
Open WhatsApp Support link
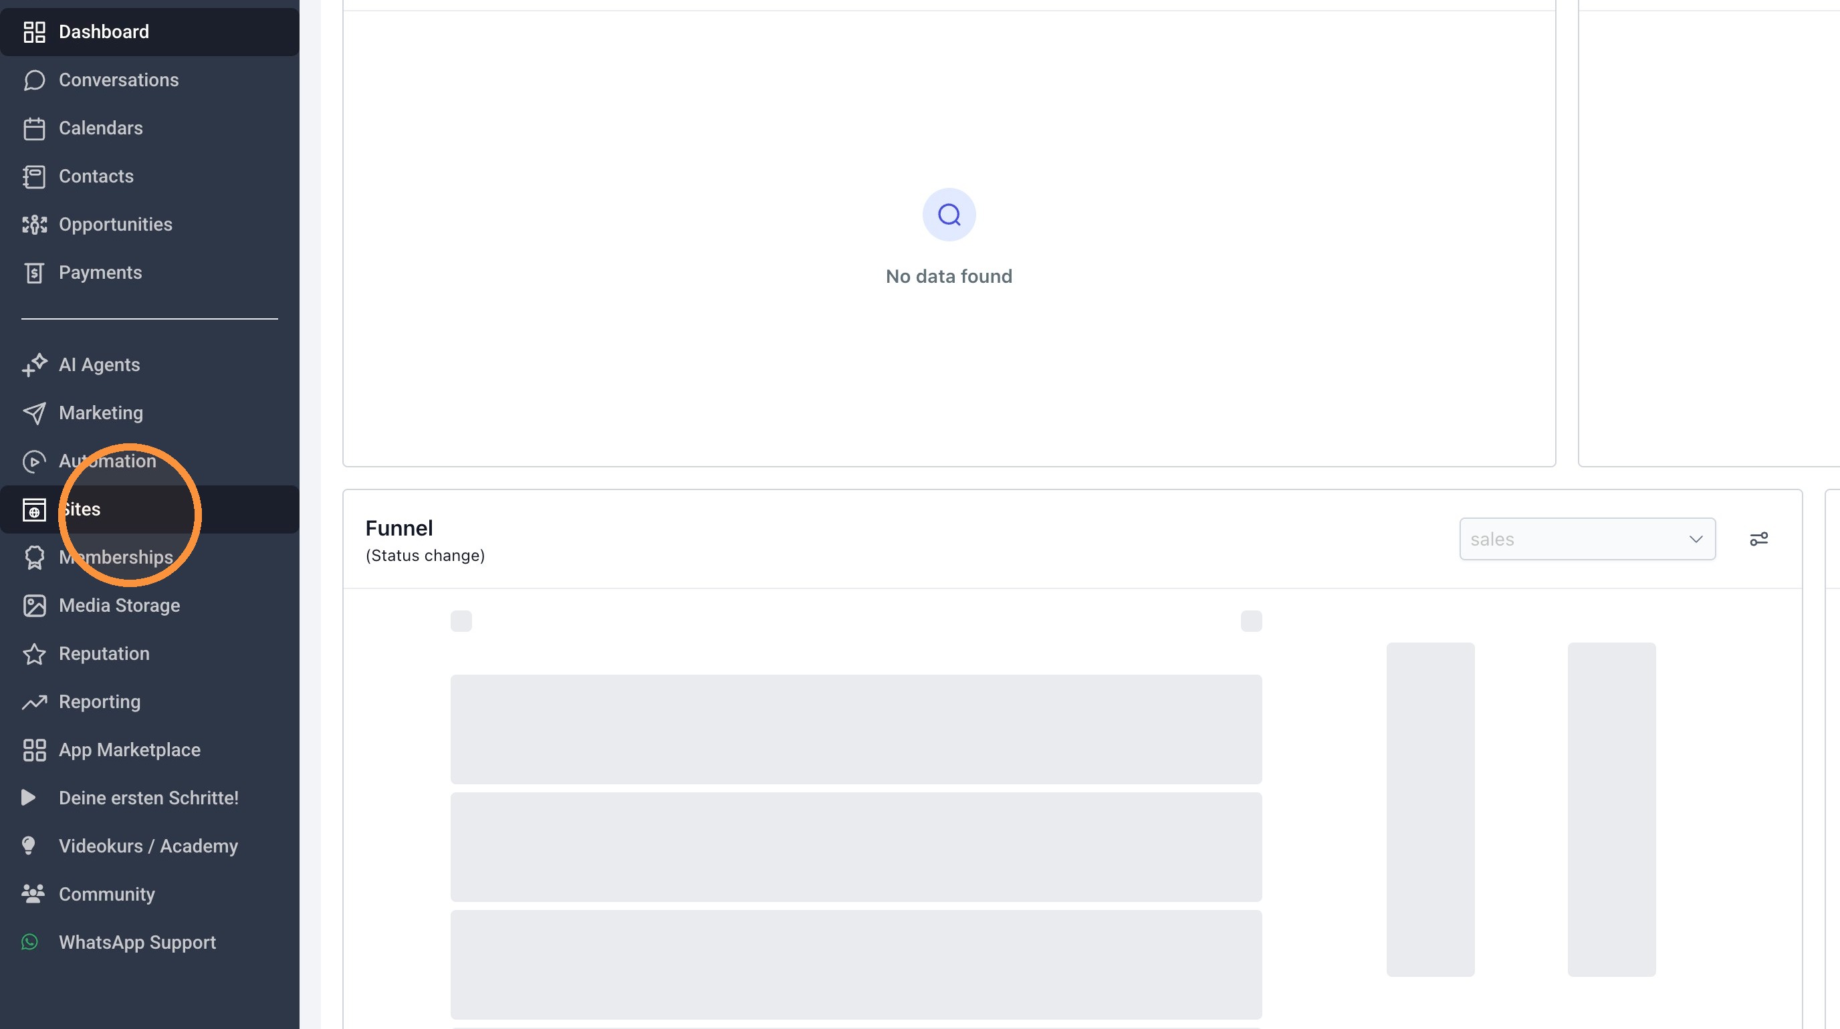149,942
